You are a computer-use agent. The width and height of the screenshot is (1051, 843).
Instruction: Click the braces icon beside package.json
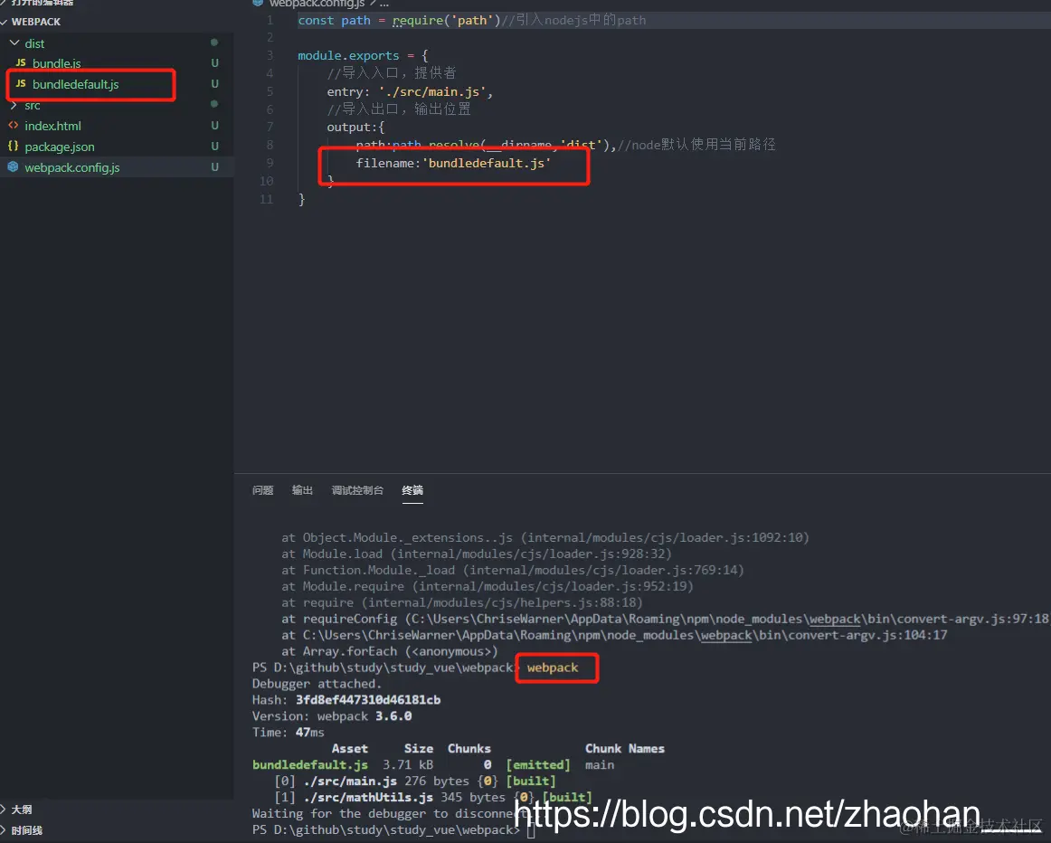tap(14, 147)
